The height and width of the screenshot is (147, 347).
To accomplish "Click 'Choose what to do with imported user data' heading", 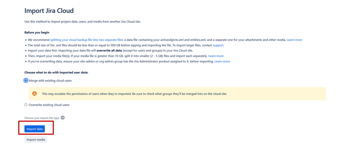I will [56, 72].
